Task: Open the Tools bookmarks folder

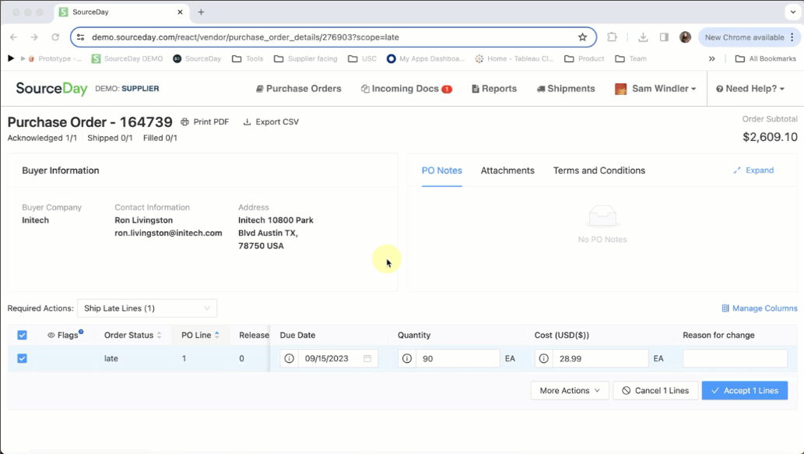Action: (248, 58)
